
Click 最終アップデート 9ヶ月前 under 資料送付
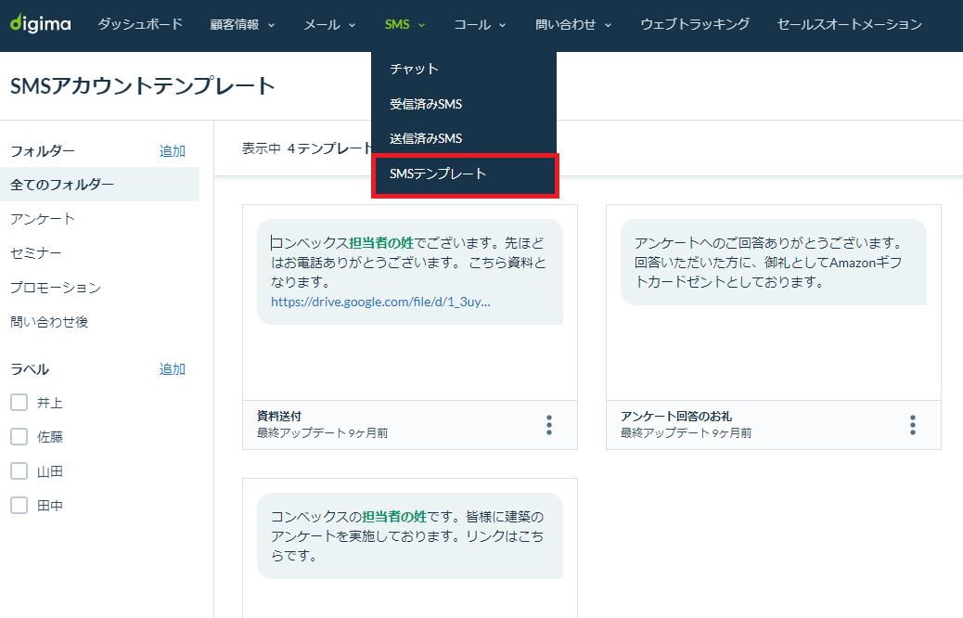point(323,433)
